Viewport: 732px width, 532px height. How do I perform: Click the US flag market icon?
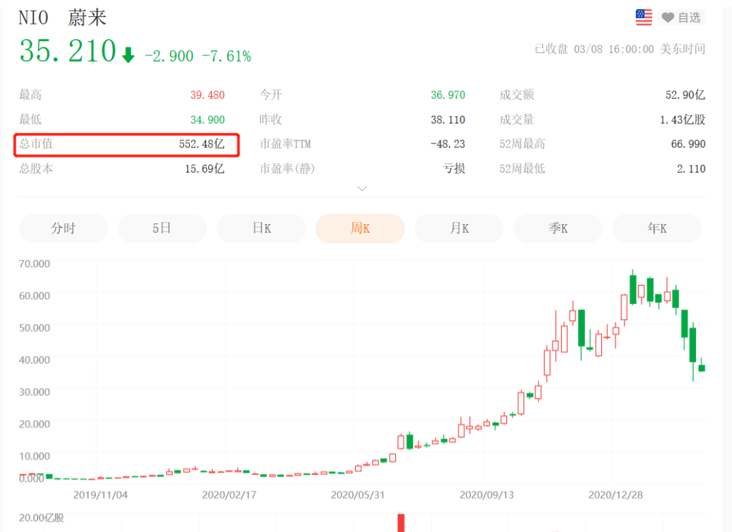[643, 18]
